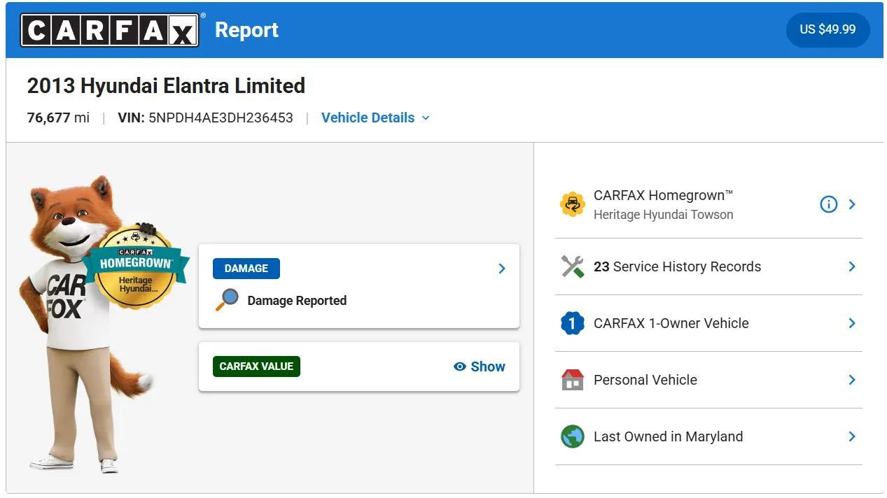Click CARFAX 1-Owner Vehicle label
The image size is (887, 498).
[671, 323]
